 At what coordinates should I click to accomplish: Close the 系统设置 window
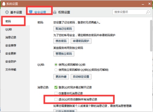[149, 4]
